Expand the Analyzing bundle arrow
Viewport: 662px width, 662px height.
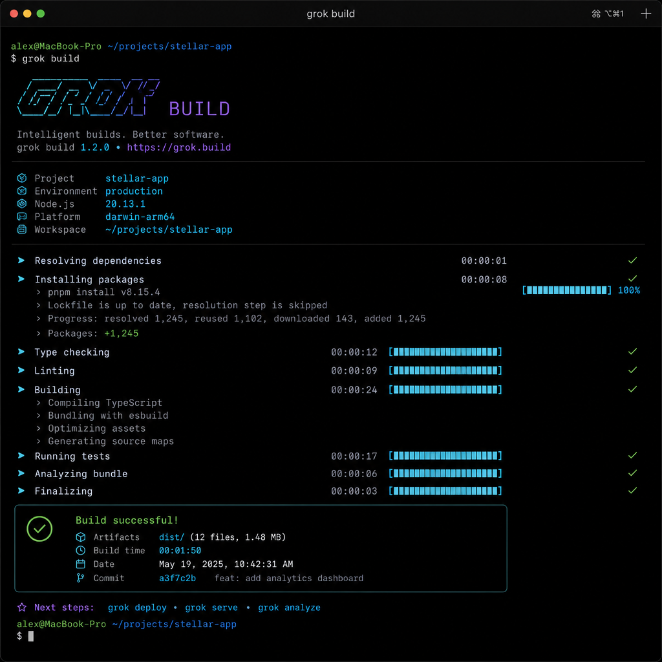point(21,473)
